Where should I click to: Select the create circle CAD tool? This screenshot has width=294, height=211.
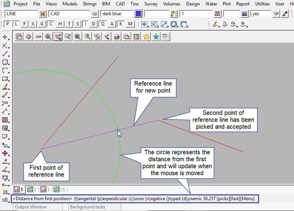click(x=5, y=62)
